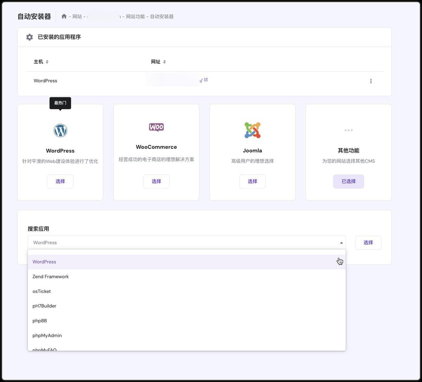Open the external link icon next to the URL
This screenshot has height=382, width=422.
point(206,80)
